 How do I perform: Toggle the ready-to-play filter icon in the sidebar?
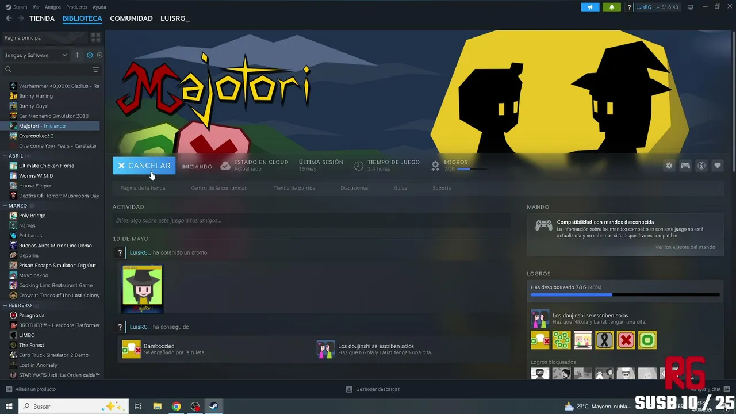[x=99, y=55]
